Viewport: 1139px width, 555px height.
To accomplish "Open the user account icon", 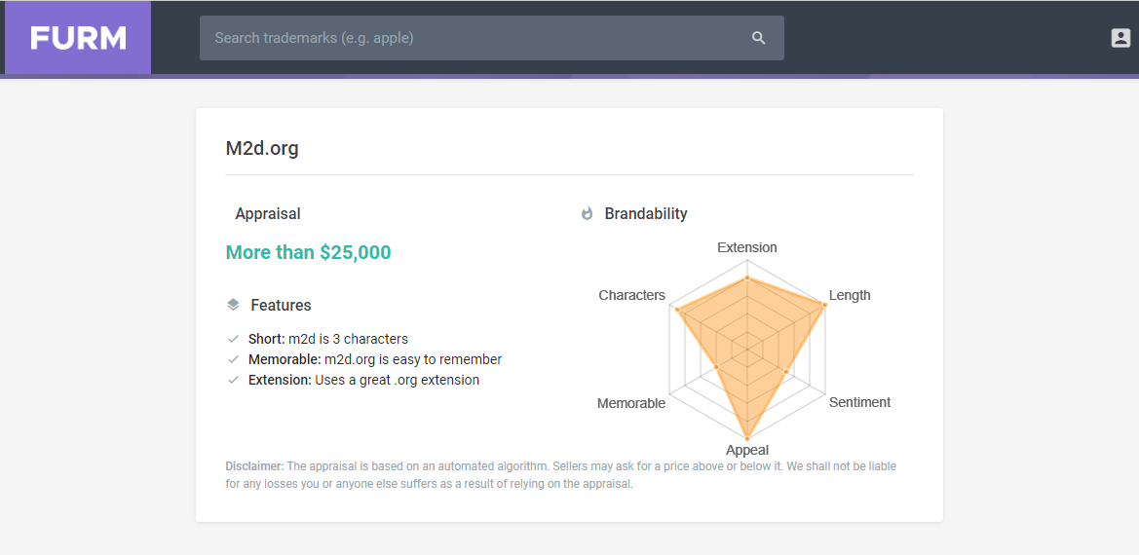I will tap(1120, 38).
